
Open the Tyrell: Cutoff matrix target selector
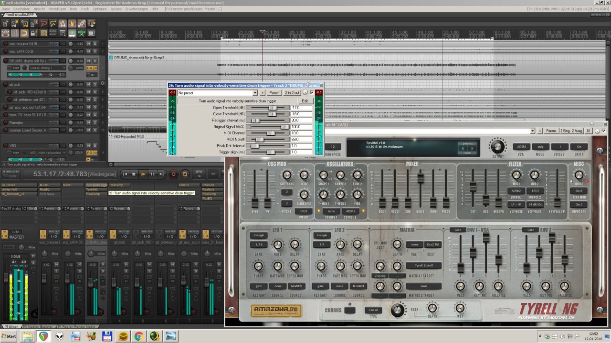coord(424,265)
